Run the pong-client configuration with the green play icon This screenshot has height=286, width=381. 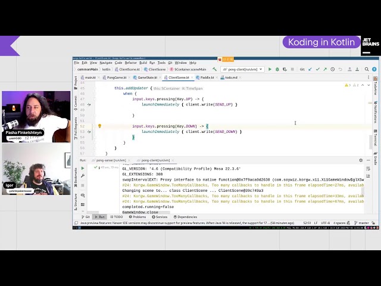tap(270, 69)
